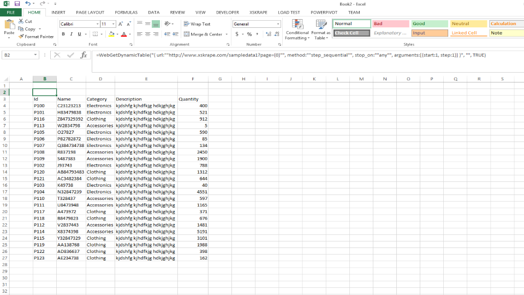This screenshot has width=524, height=295.
Task: Click the Insert Function fx icon
Action: point(84,55)
